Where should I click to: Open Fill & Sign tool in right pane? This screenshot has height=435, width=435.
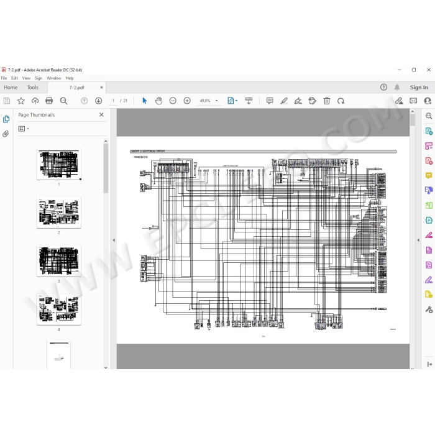[x=429, y=280]
